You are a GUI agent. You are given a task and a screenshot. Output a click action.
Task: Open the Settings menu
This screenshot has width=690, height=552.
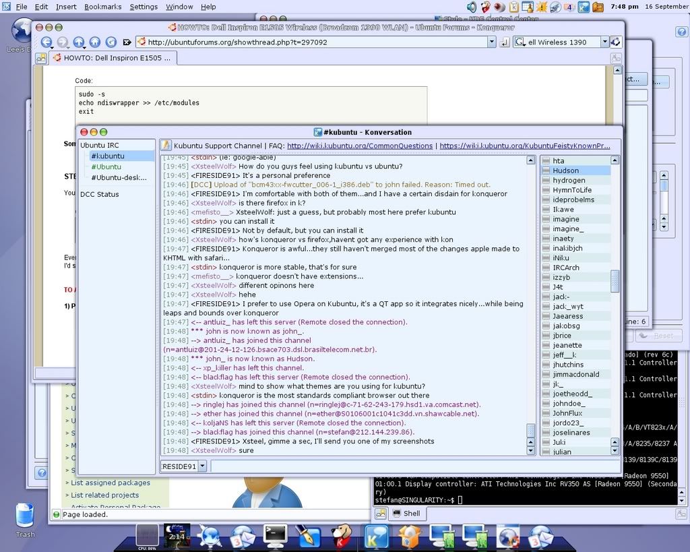[144, 7]
